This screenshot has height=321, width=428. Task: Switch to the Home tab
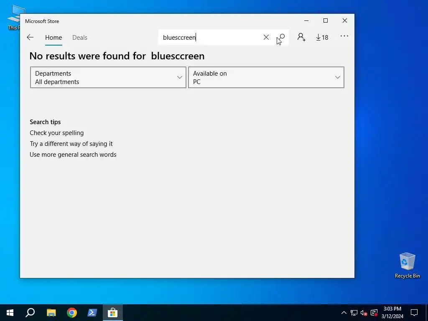tap(53, 38)
